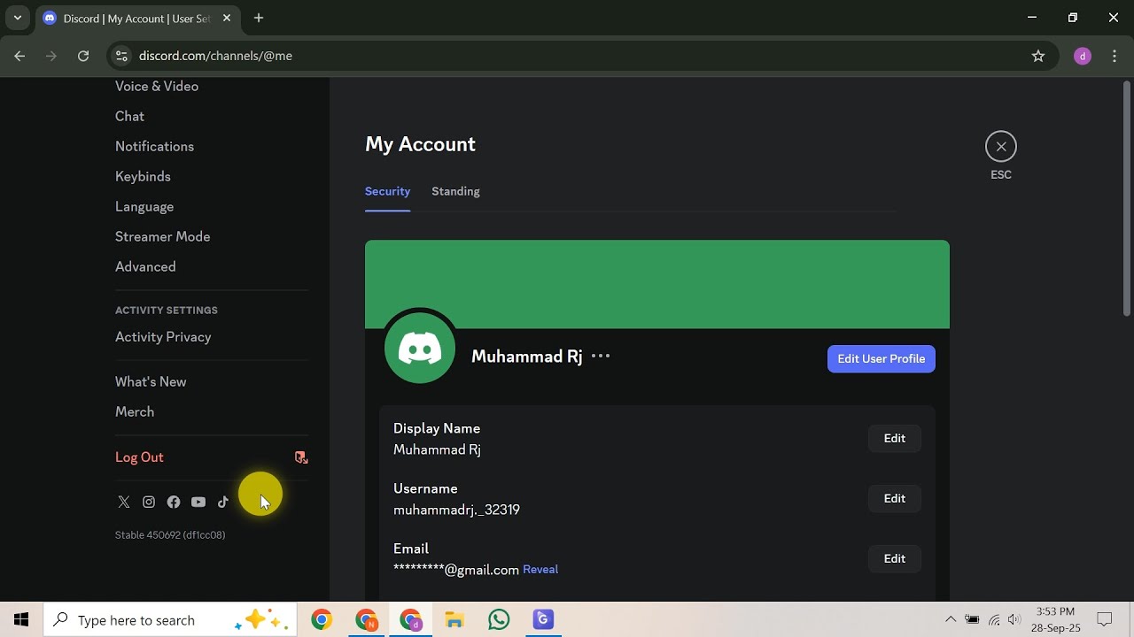Open the Windows notification center
The width and height of the screenshot is (1134, 637).
1105,620
